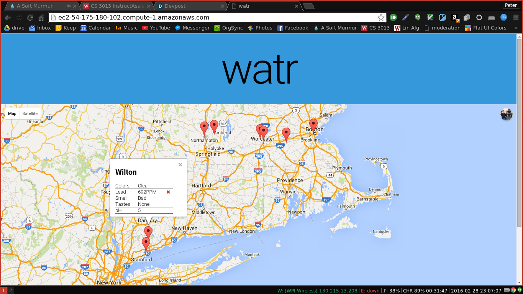Go to the browser home page
Image resolution: width=523 pixels, height=294 pixels.
click(41, 18)
